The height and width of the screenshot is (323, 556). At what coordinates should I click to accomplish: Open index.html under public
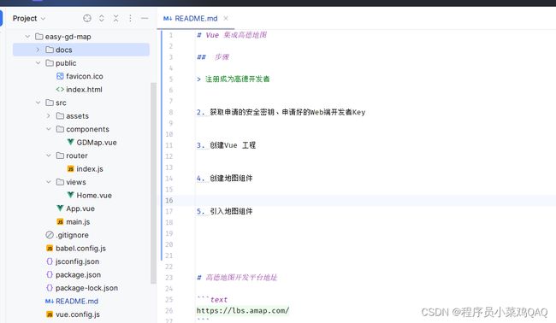[x=84, y=90]
